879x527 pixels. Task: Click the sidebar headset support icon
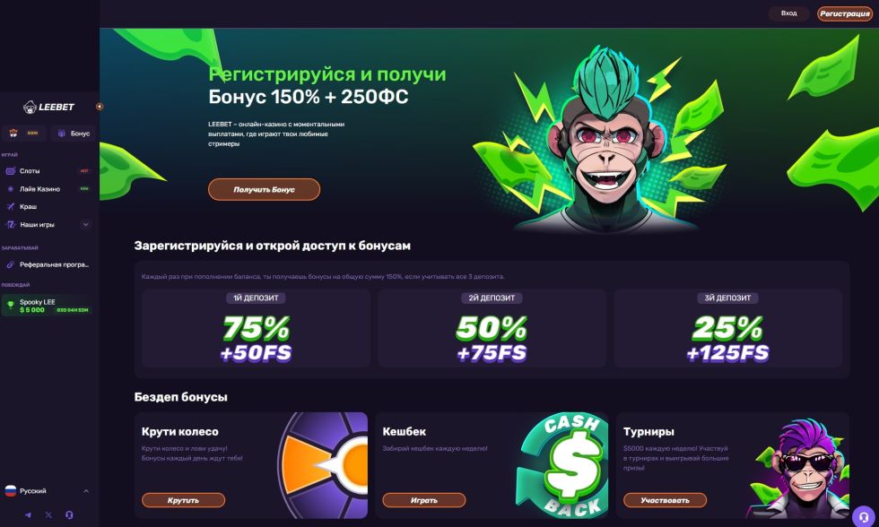point(70,514)
